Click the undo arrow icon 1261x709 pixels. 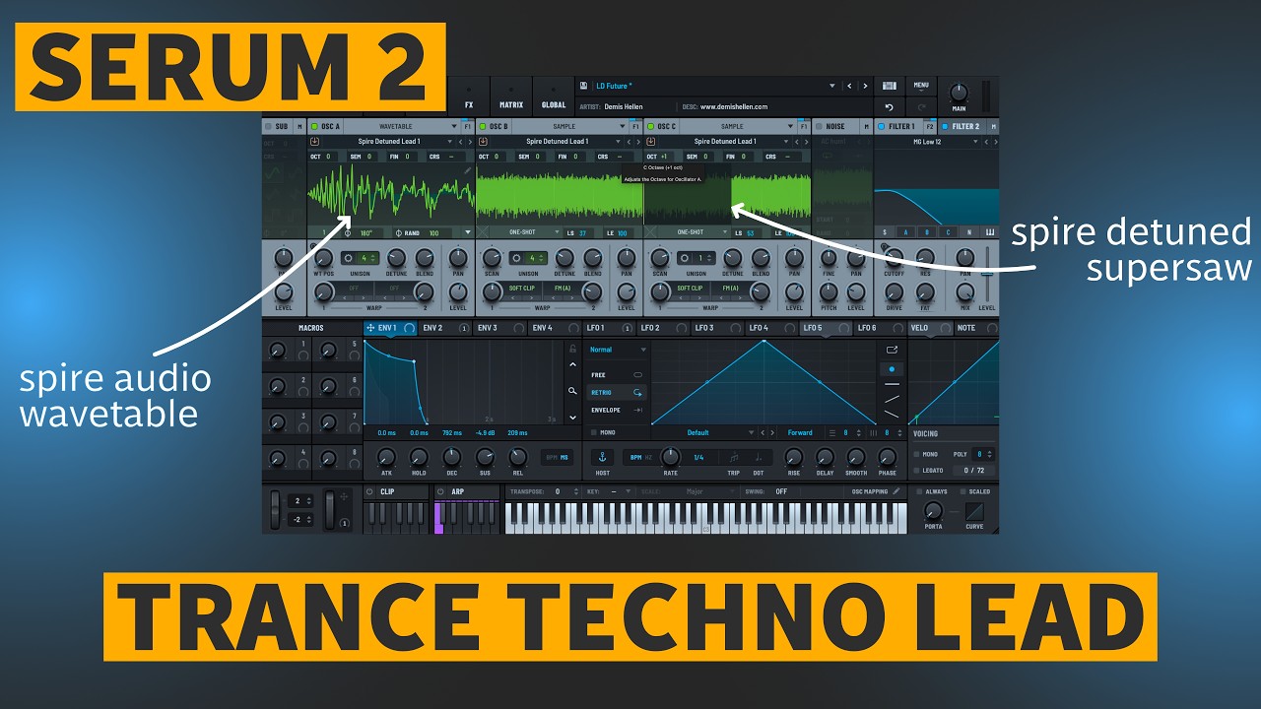(x=890, y=106)
